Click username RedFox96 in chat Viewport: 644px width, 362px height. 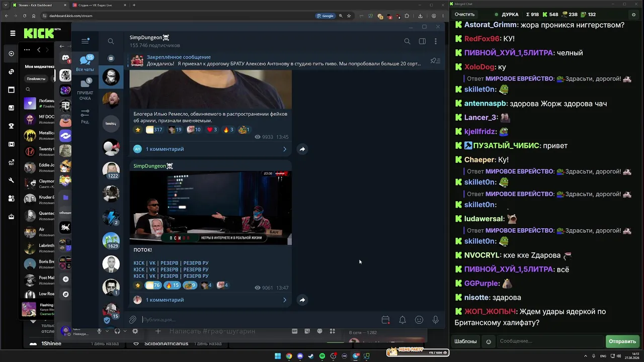482,39
